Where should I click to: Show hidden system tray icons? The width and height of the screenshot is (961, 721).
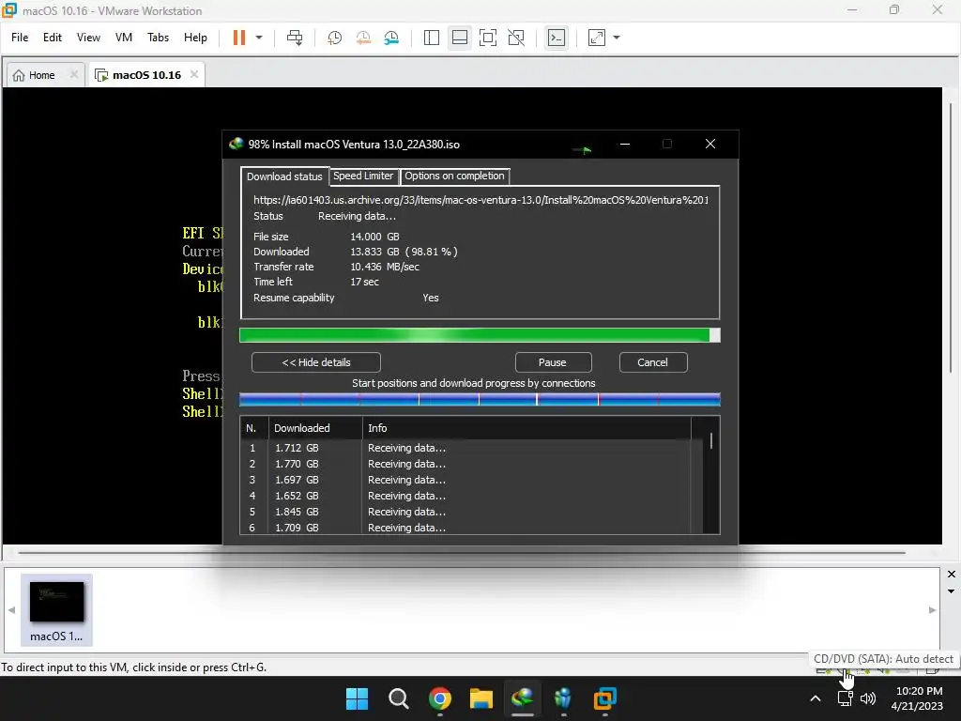point(816,698)
